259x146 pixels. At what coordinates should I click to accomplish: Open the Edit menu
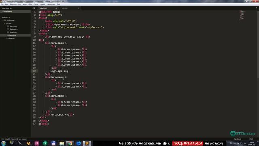click(6, 4)
